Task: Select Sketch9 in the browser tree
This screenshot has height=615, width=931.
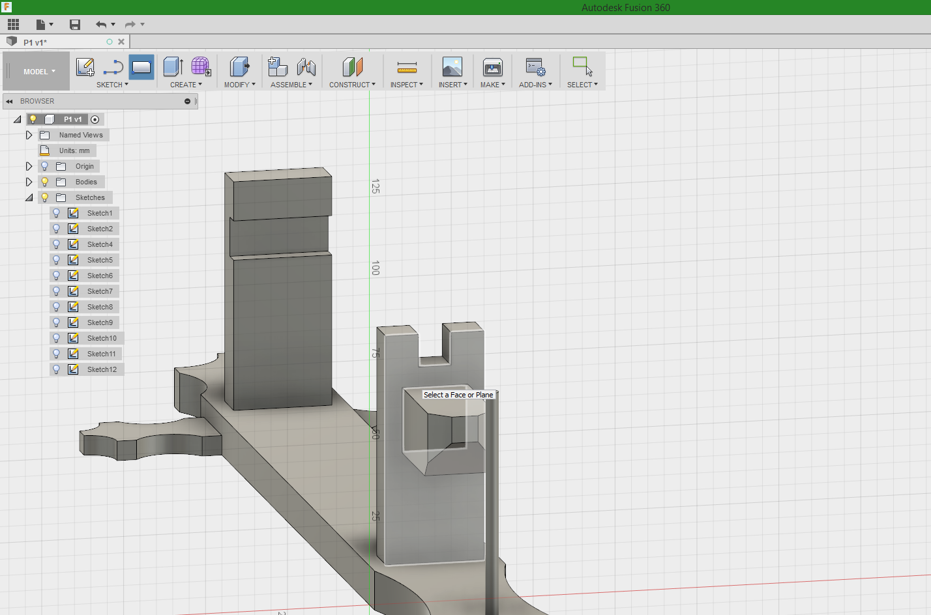Action: [x=100, y=322]
